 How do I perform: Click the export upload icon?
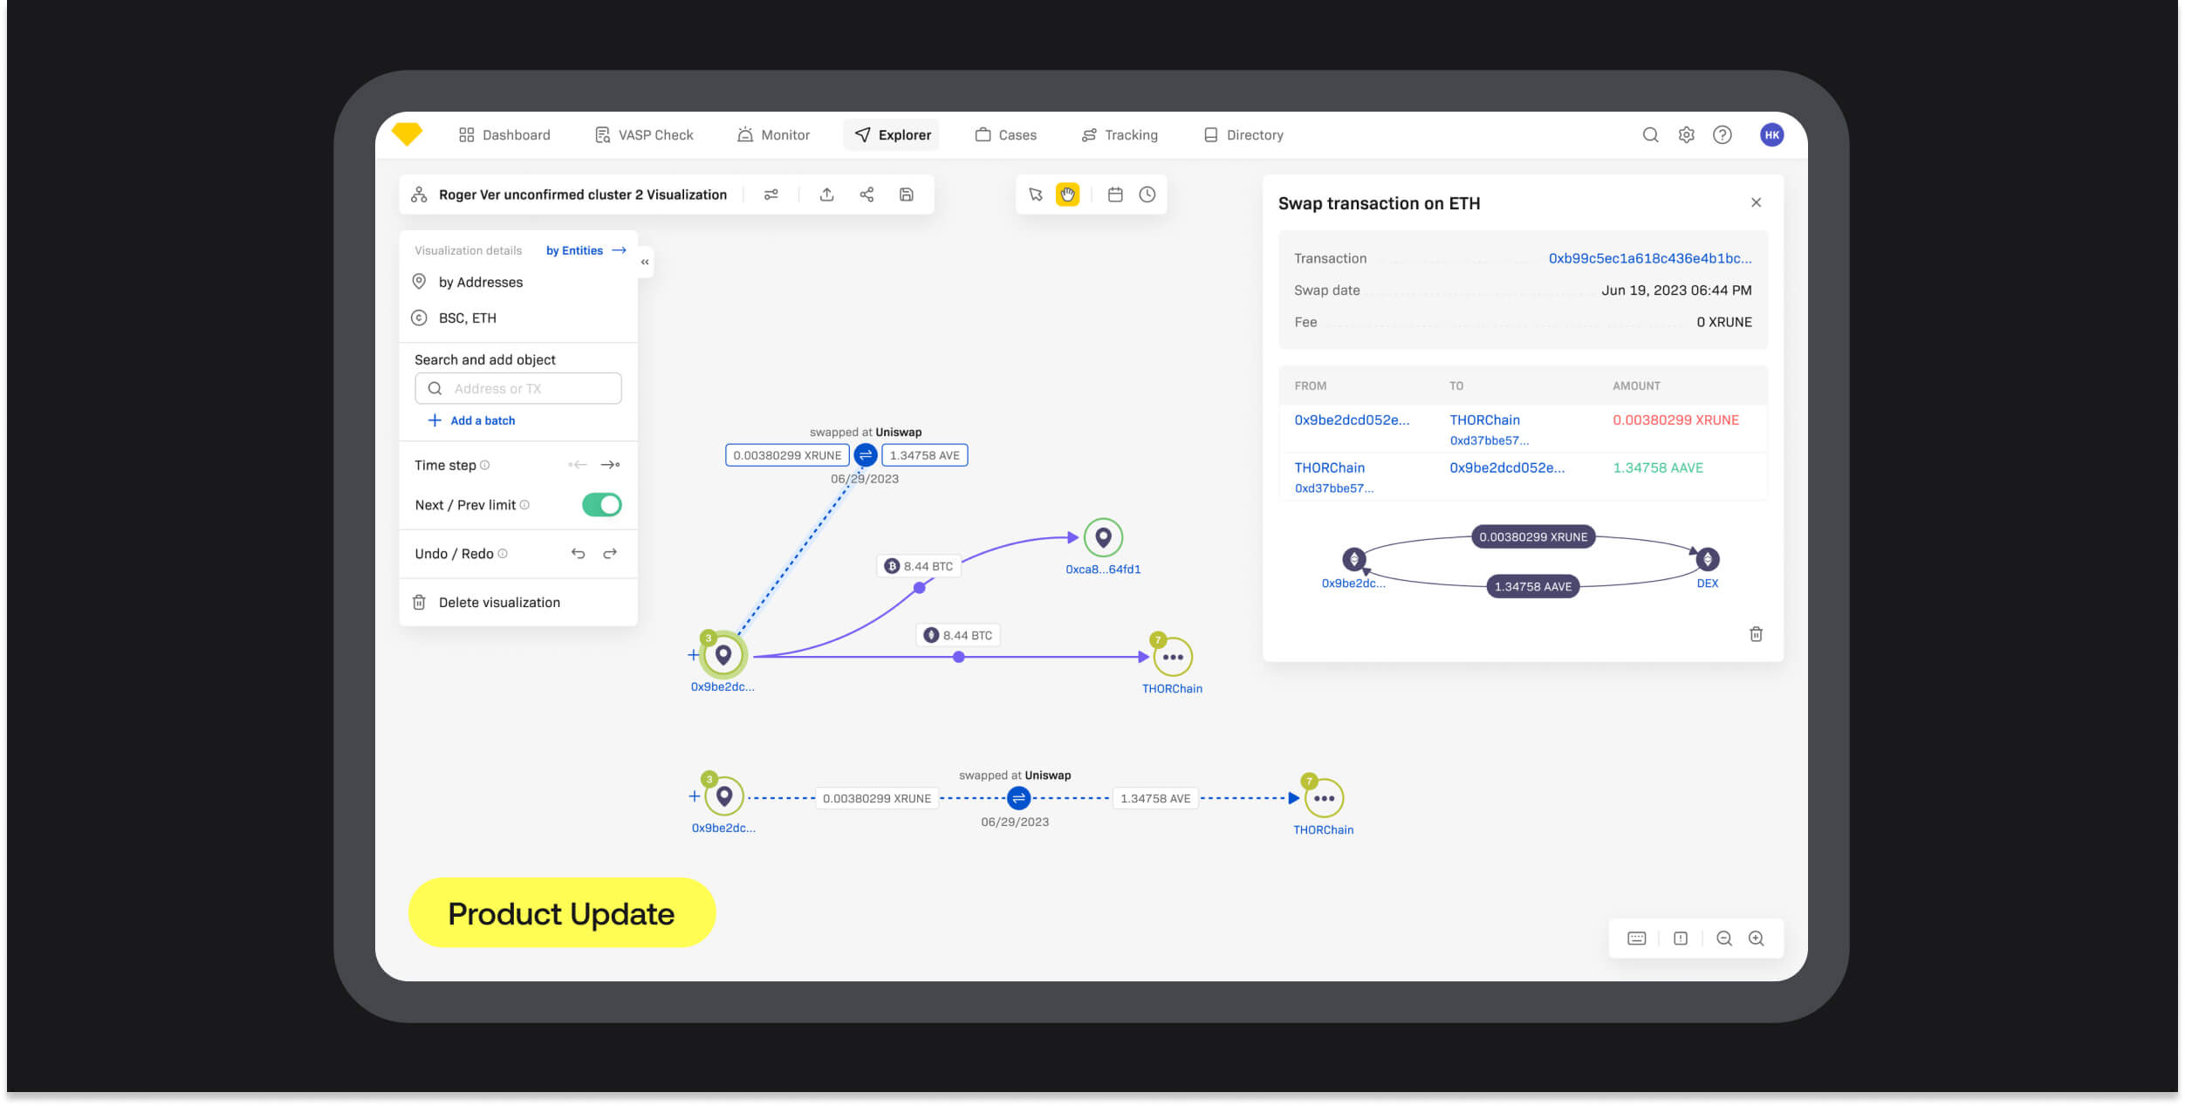[x=827, y=195]
